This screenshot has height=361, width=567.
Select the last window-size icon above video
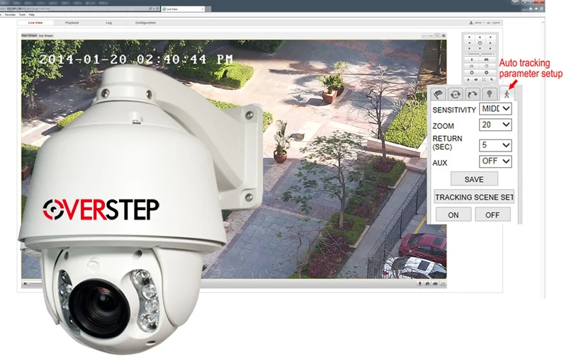(444, 35)
